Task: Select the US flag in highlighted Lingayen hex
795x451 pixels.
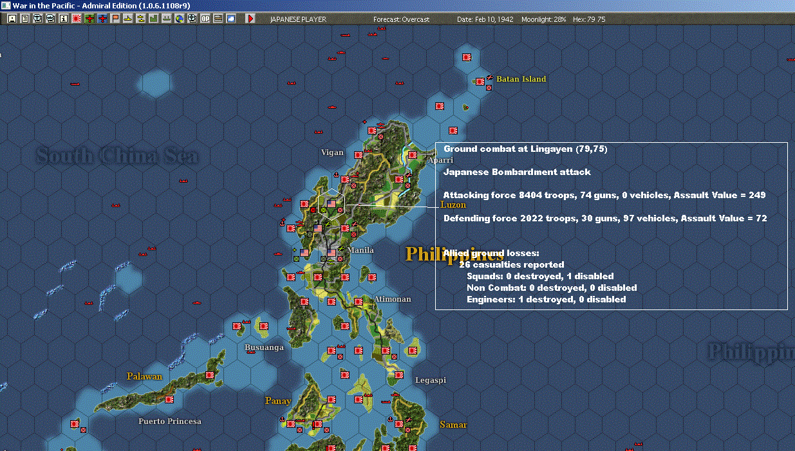Action: pyautogui.click(x=332, y=203)
